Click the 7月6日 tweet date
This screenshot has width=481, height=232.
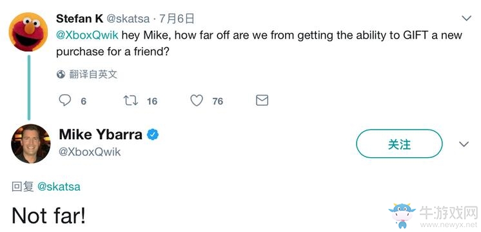tap(177, 19)
